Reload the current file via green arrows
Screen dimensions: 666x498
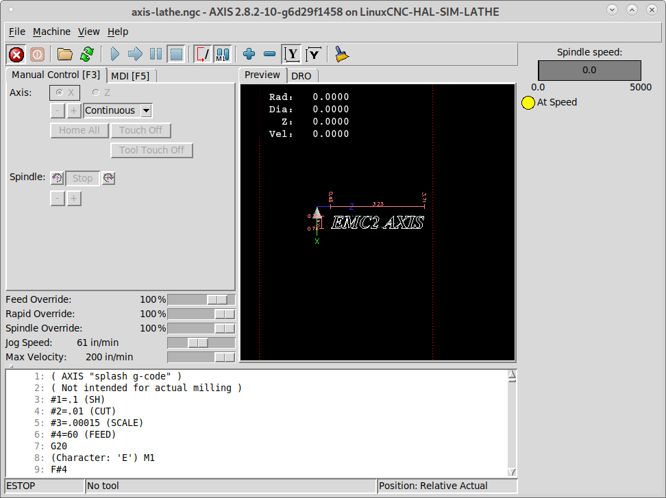[x=87, y=54]
